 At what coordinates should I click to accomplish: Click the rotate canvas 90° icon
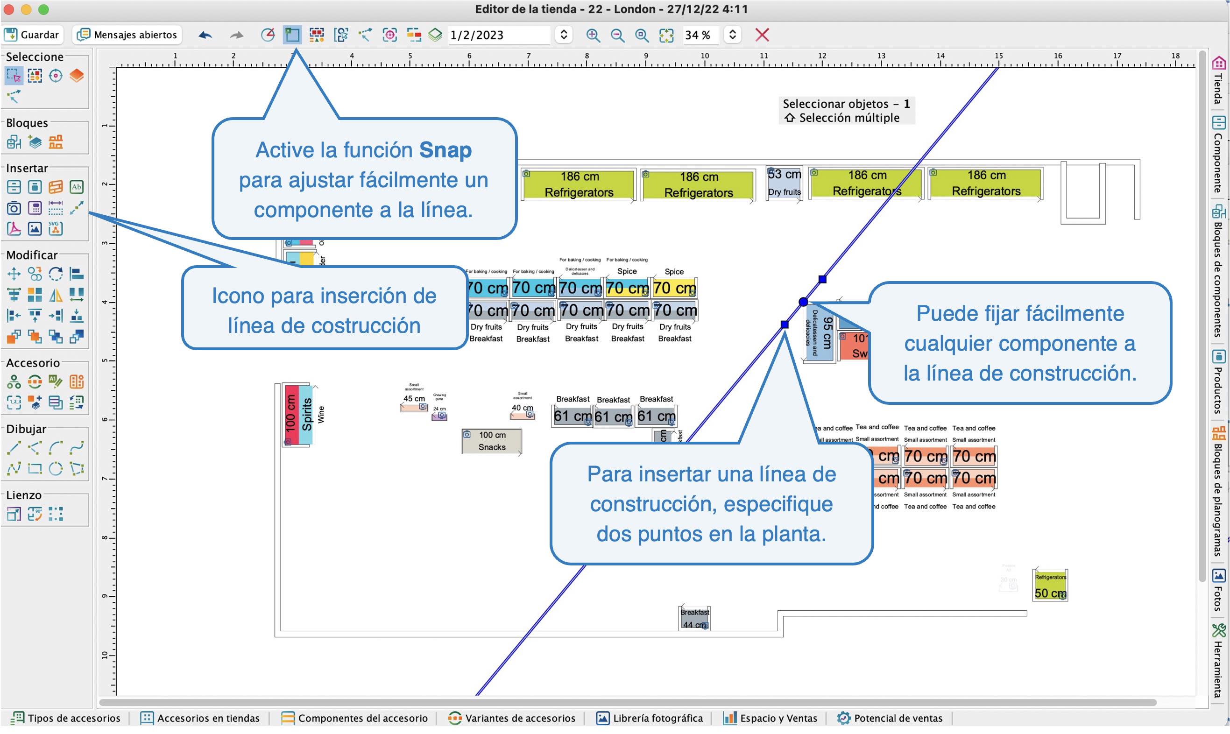(35, 515)
